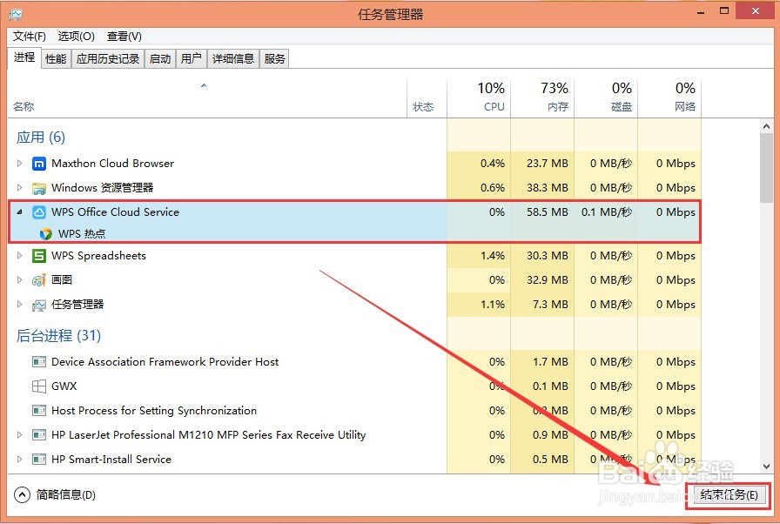Select the WPS 热点 child entry text
This screenshot has height=524, width=780.
coord(82,233)
